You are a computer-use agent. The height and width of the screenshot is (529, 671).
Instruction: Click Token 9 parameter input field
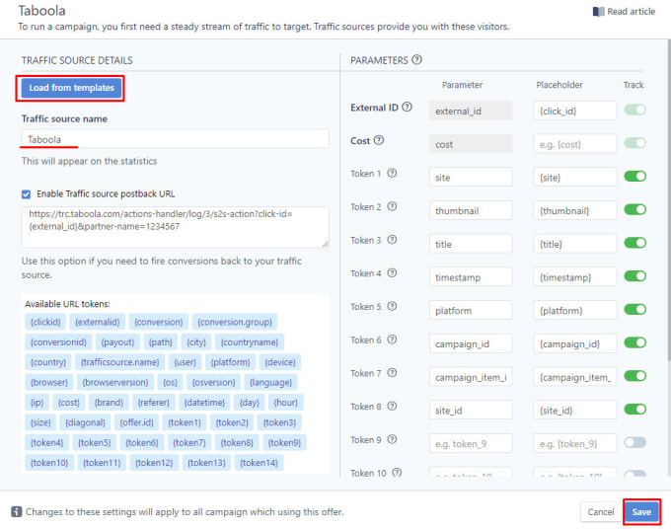point(471,443)
